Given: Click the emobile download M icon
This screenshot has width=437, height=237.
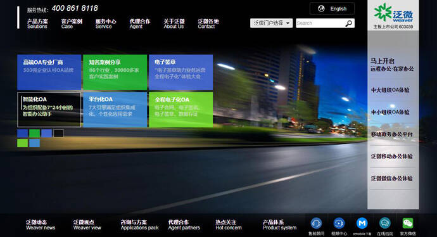Looking at the screenshot, I should 362,223.
